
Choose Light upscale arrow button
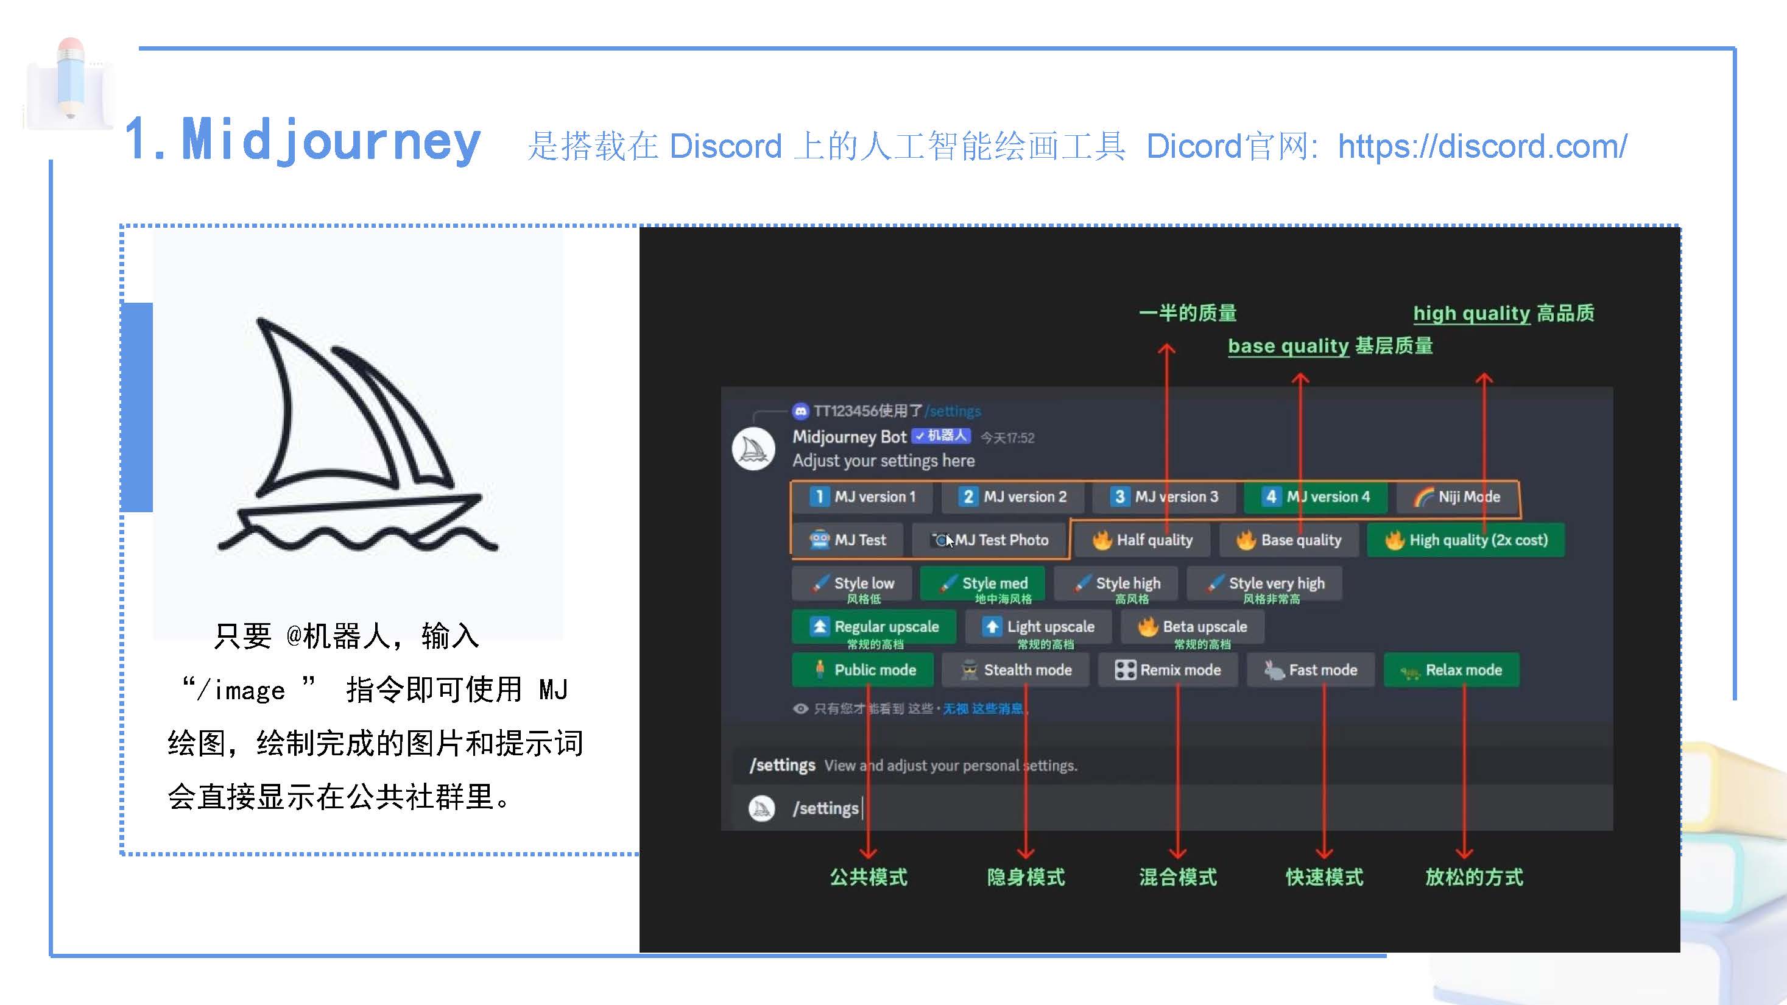[x=1038, y=626]
